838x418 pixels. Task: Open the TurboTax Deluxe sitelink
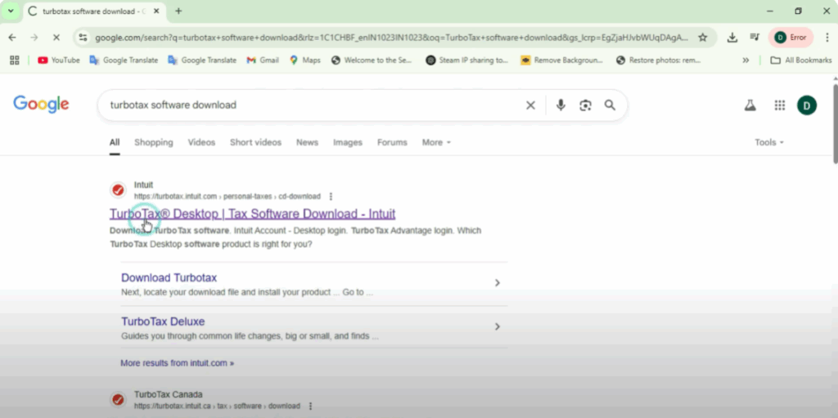click(x=163, y=321)
